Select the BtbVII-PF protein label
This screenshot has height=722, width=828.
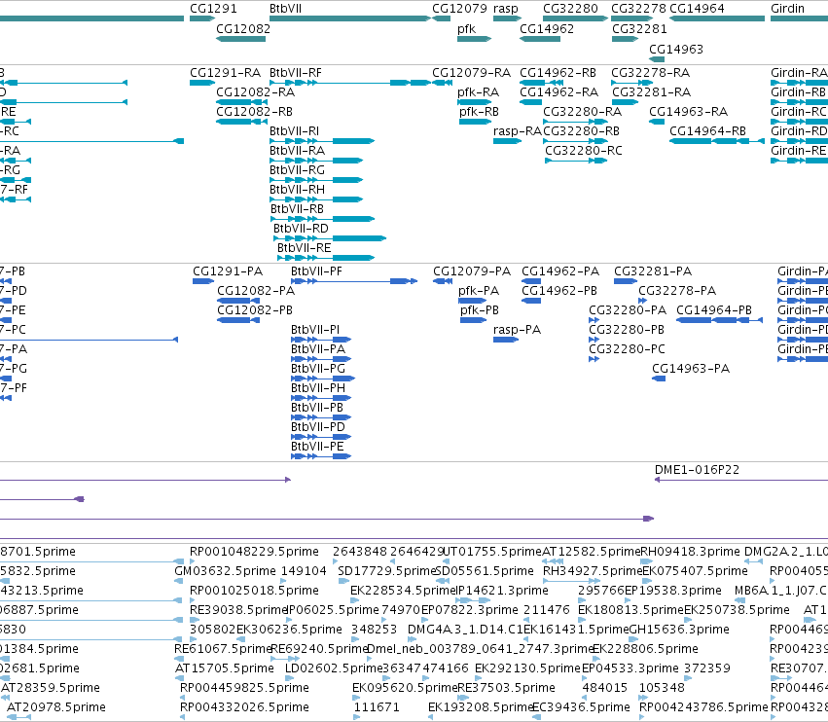(317, 271)
